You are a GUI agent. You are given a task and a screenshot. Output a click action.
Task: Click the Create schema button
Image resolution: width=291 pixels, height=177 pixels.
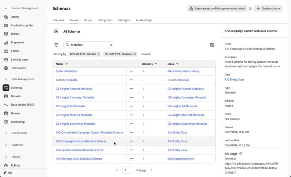click(268, 9)
